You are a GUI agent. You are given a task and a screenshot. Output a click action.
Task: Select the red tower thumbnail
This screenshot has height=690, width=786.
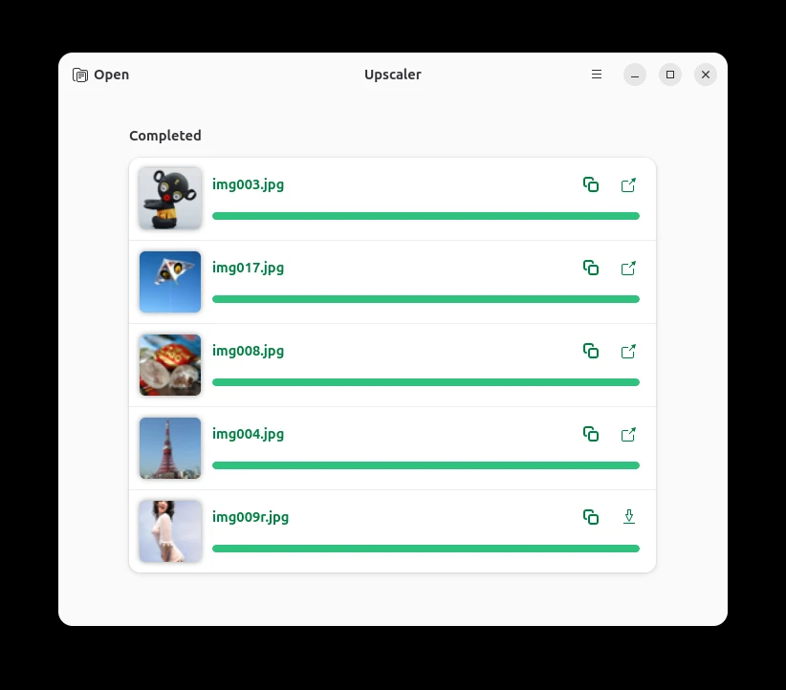(x=170, y=448)
